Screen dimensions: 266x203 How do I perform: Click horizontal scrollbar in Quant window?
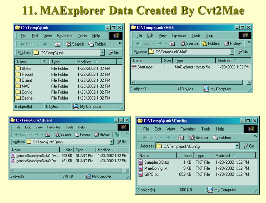[68, 170]
